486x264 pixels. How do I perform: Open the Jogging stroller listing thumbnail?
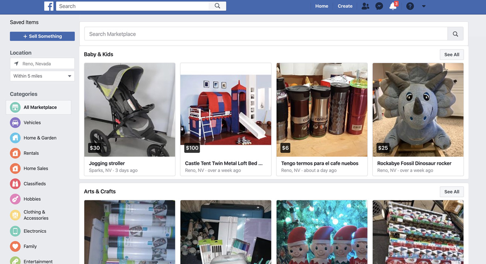click(x=130, y=109)
